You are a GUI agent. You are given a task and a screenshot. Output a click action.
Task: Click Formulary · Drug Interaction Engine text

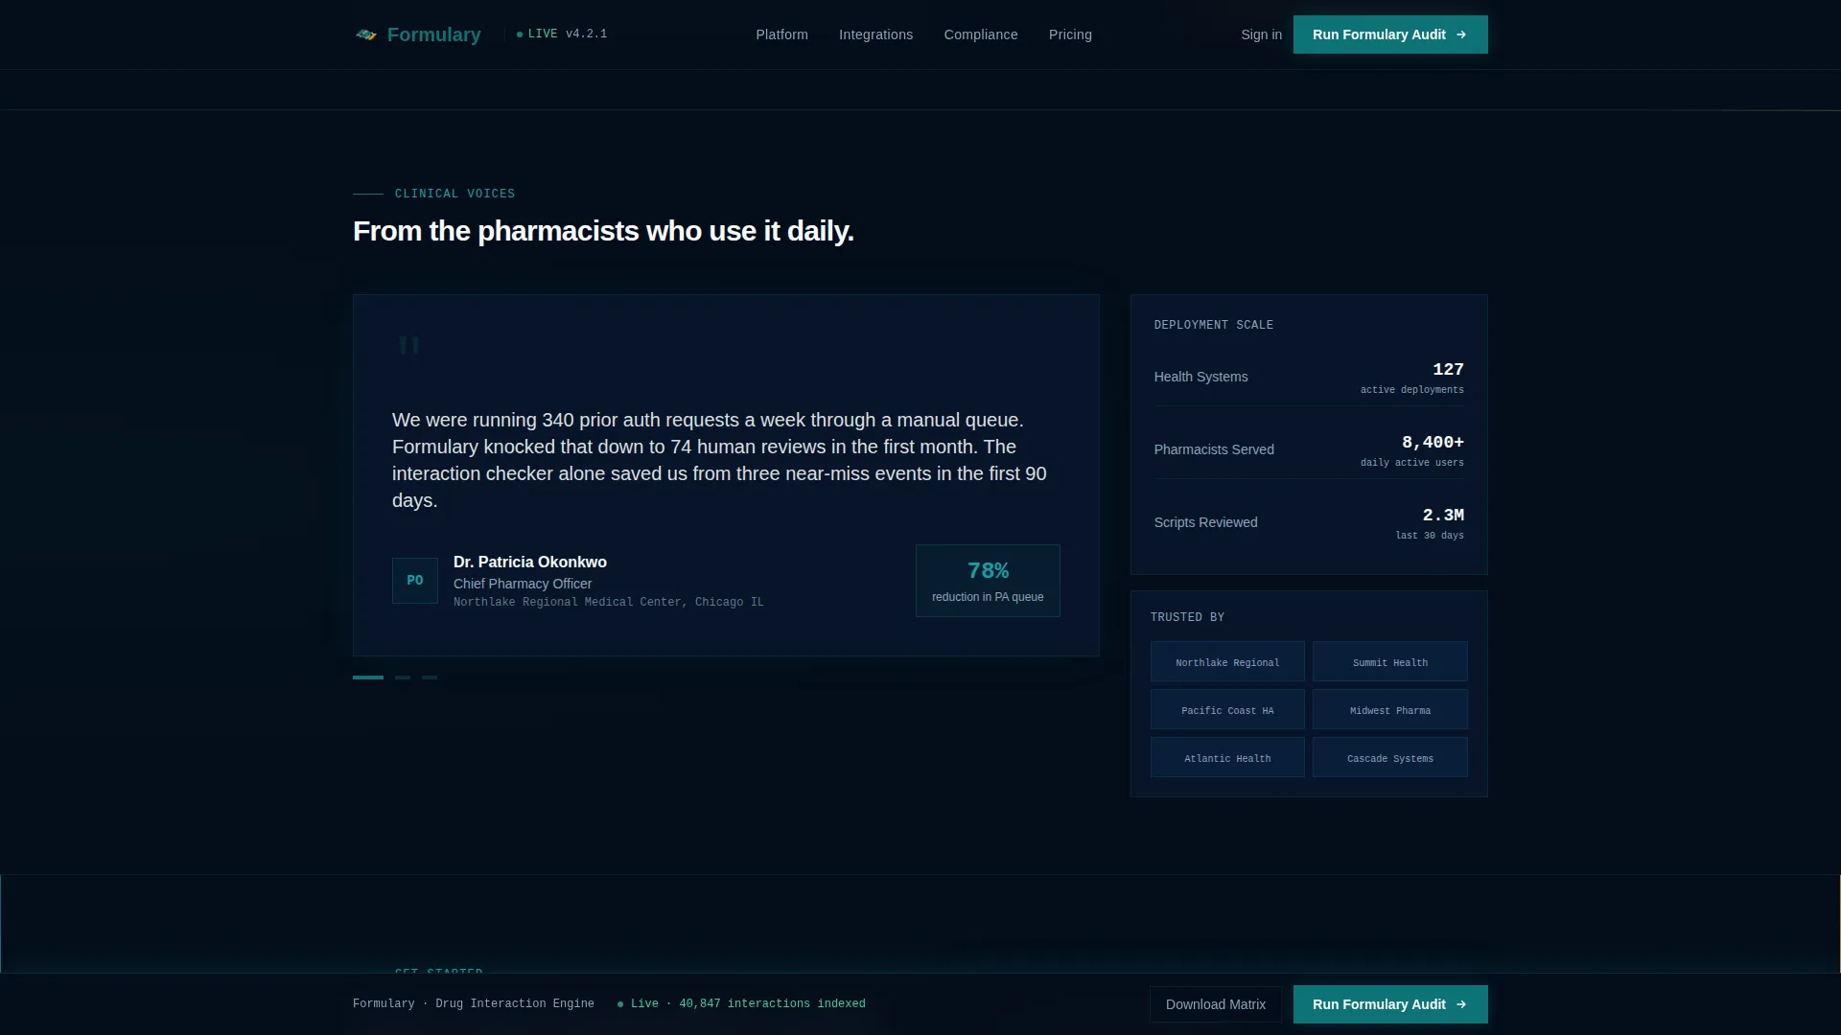click(474, 1004)
